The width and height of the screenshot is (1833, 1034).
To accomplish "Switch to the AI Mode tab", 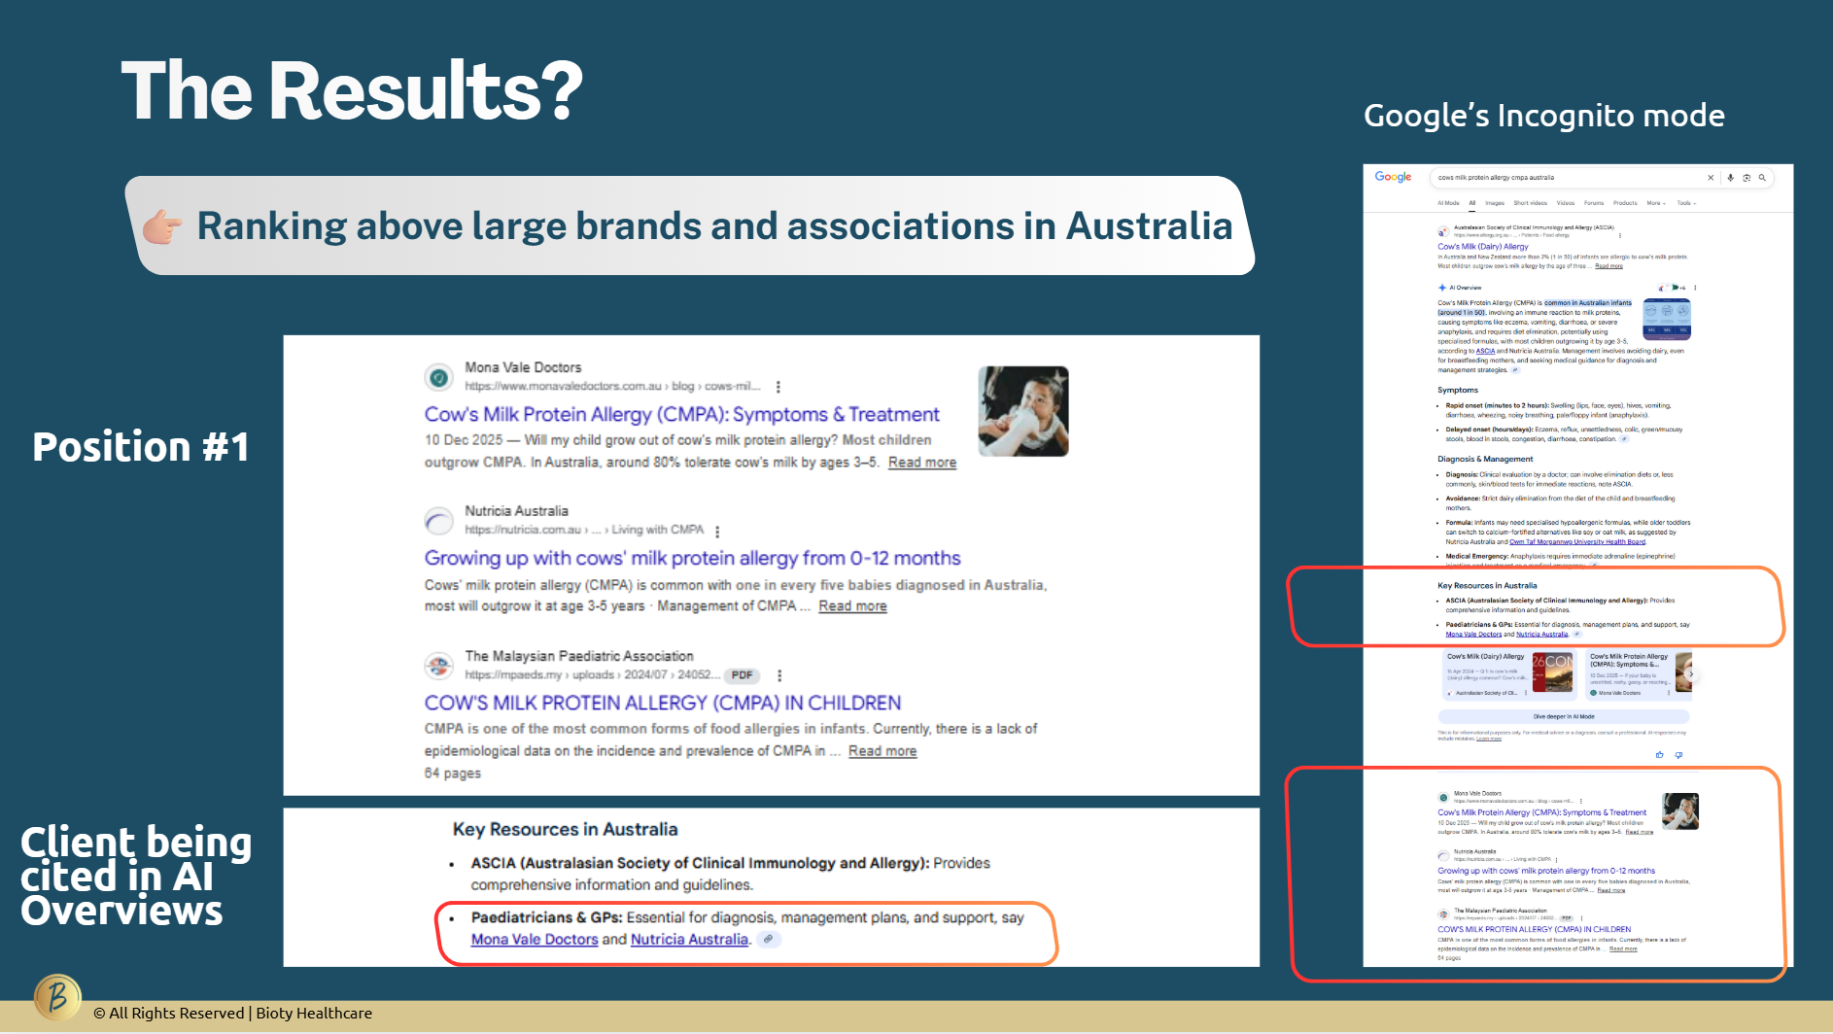I will 1448,203.
